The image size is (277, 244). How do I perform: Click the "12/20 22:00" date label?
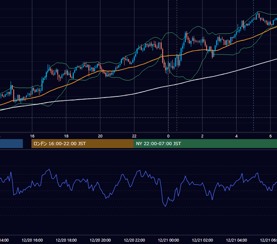tap(134, 240)
